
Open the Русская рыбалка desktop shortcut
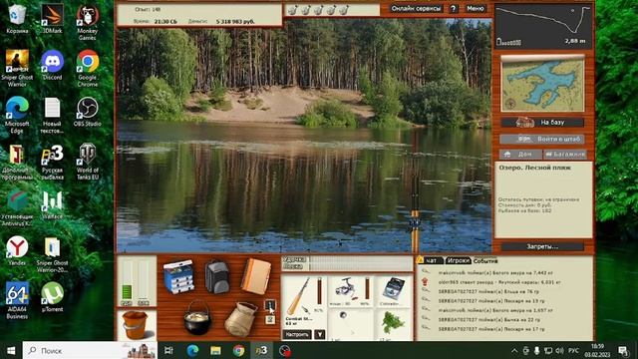pos(52,162)
